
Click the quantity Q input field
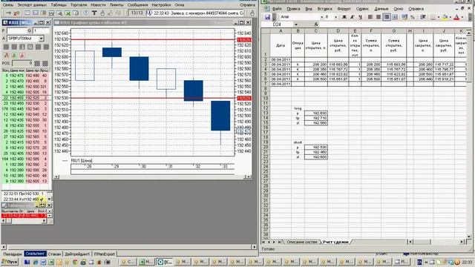point(41,30)
